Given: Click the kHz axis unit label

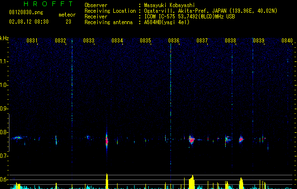Looking at the screenshot, I should click(x=4, y=38).
